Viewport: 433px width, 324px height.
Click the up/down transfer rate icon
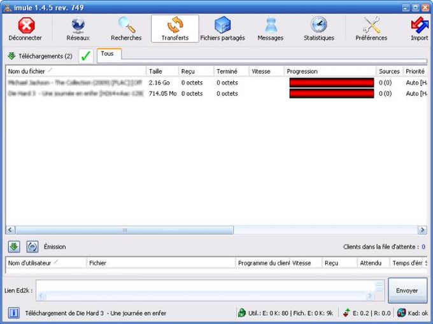346,313
